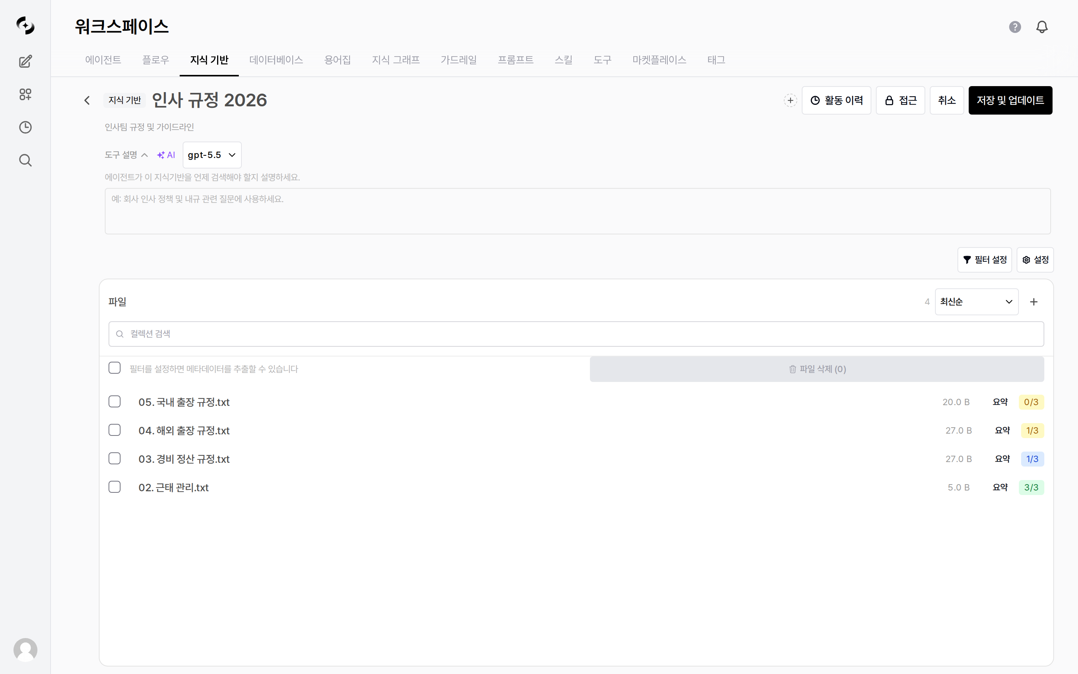Click the 저장 및 업데이트 button
1078x674 pixels.
(1010, 100)
